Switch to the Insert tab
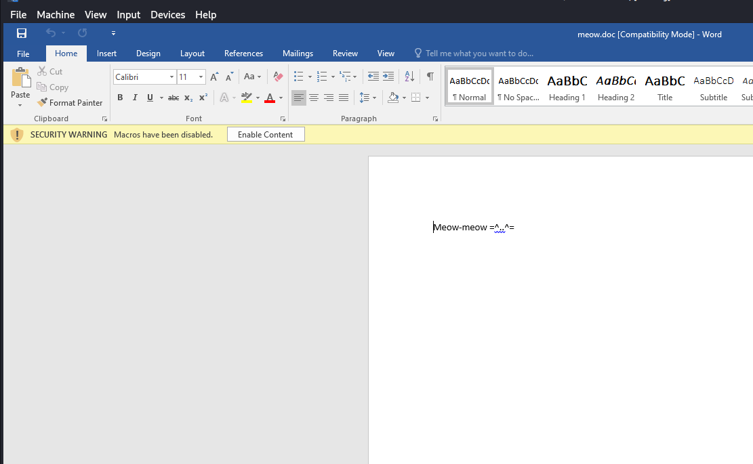This screenshot has height=464, width=753. pyautogui.click(x=106, y=54)
